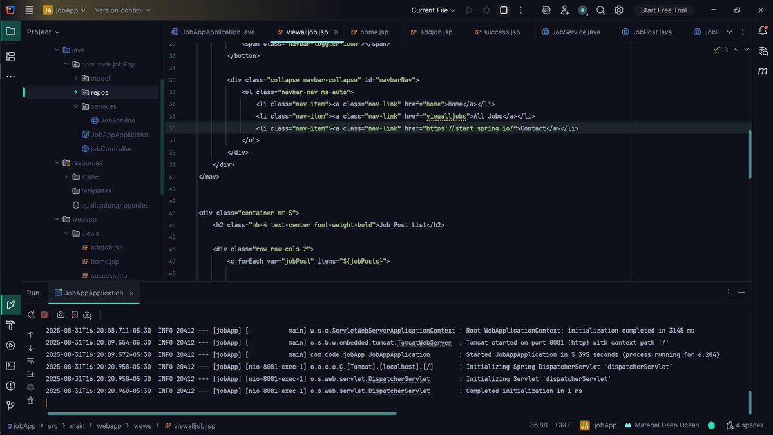Open the Git version control tool window
The image size is (773, 435).
point(10,405)
